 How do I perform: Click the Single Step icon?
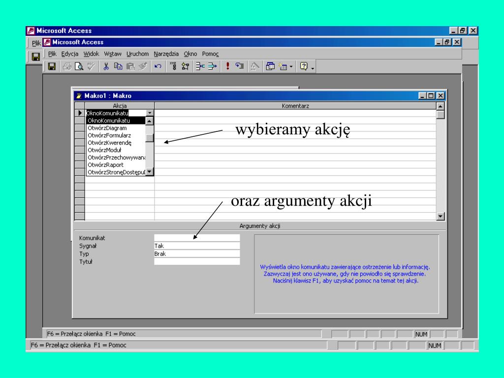point(240,66)
